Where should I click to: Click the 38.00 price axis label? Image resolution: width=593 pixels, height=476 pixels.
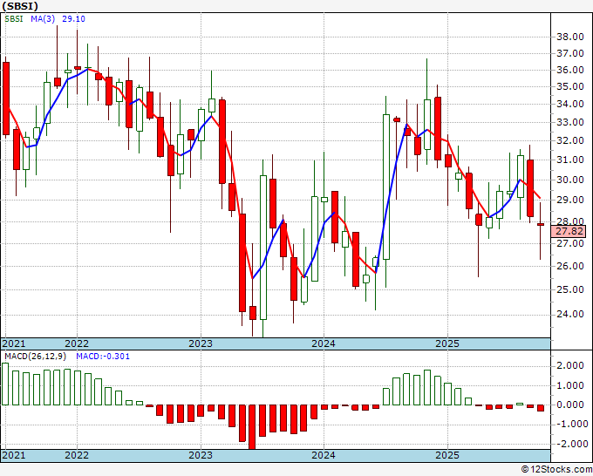click(x=569, y=37)
